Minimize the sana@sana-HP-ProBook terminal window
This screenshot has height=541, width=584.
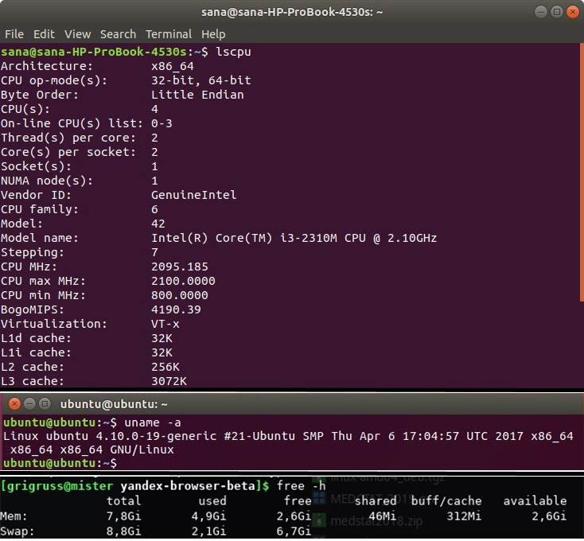[x=540, y=12]
